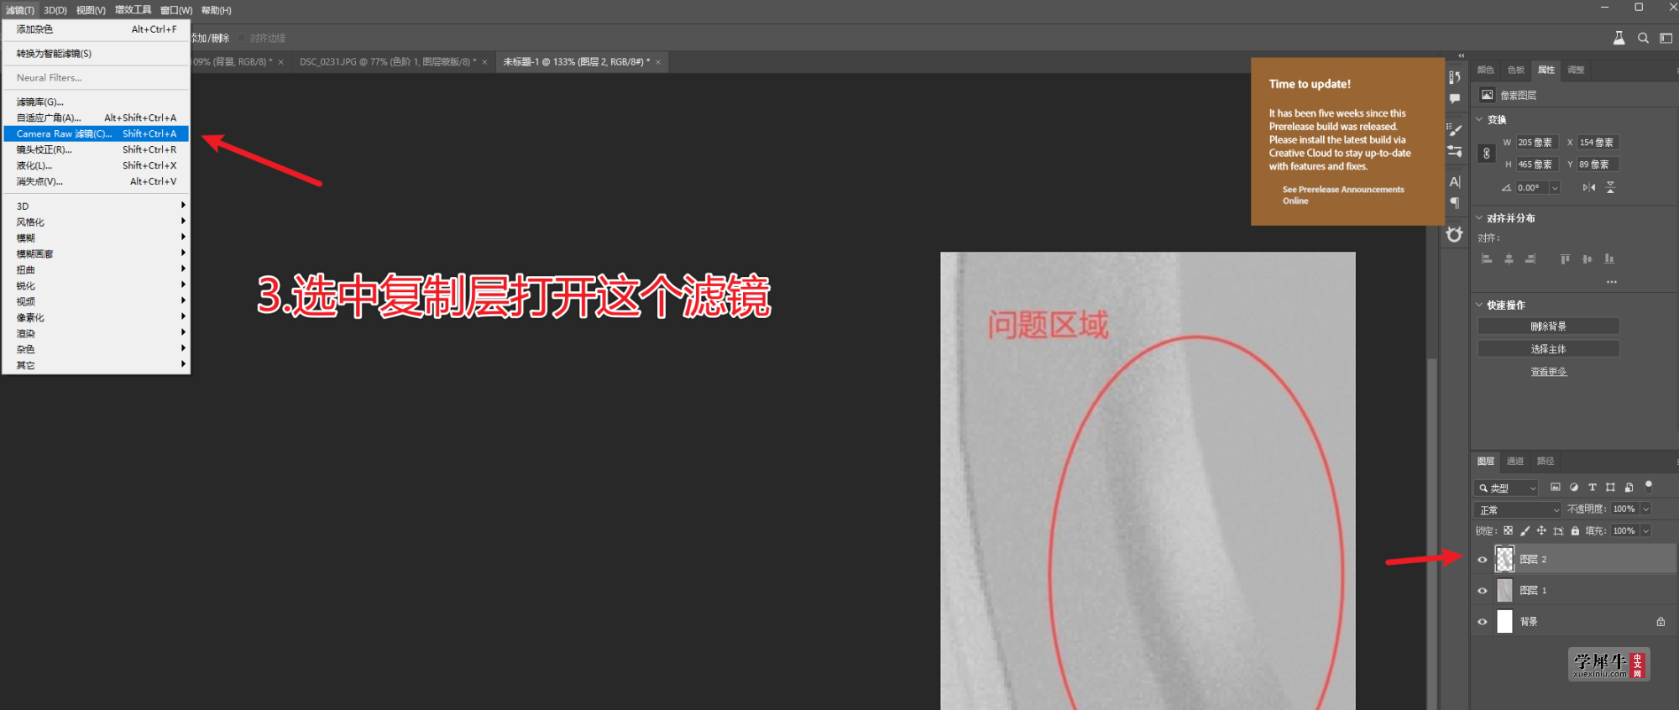
Task: Flip vertically icon in Transform section
Action: pyautogui.click(x=1610, y=187)
